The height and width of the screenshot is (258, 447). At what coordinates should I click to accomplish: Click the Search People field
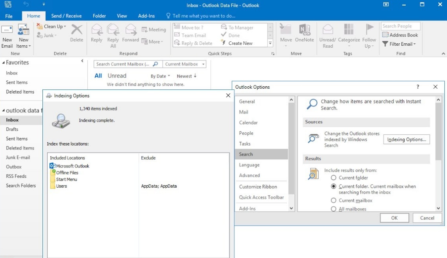point(400,26)
